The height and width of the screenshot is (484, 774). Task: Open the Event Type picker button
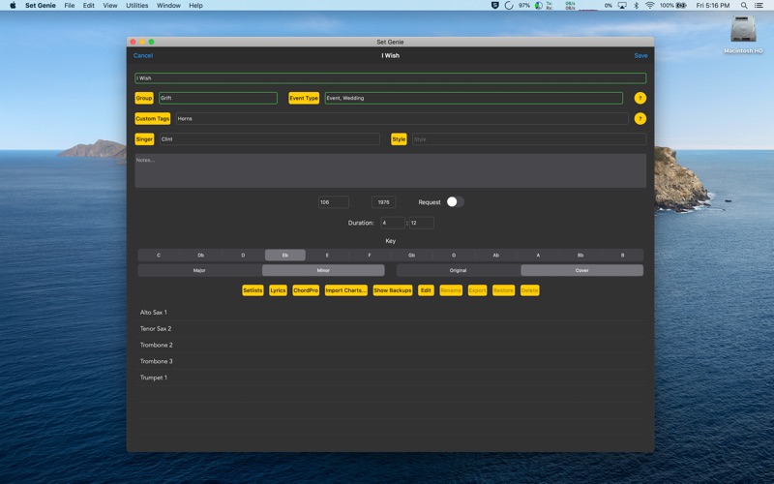click(x=304, y=99)
